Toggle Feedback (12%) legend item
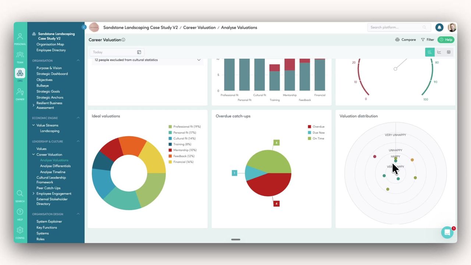Image resolution: width=471 pixels, height=265 pixels. [181, 156]
